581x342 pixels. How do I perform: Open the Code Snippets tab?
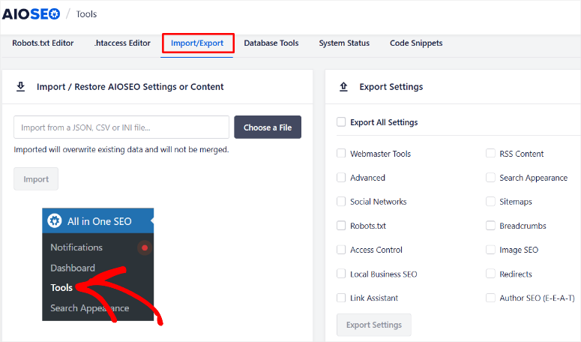pos(416,43)
